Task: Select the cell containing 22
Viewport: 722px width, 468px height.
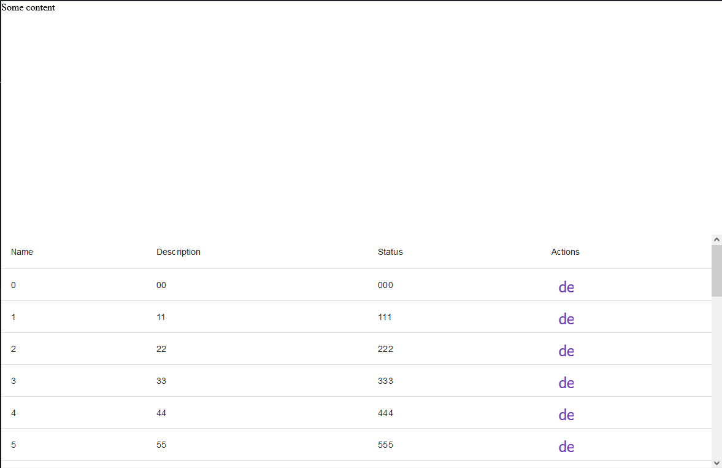Action: tap(161, 349)
